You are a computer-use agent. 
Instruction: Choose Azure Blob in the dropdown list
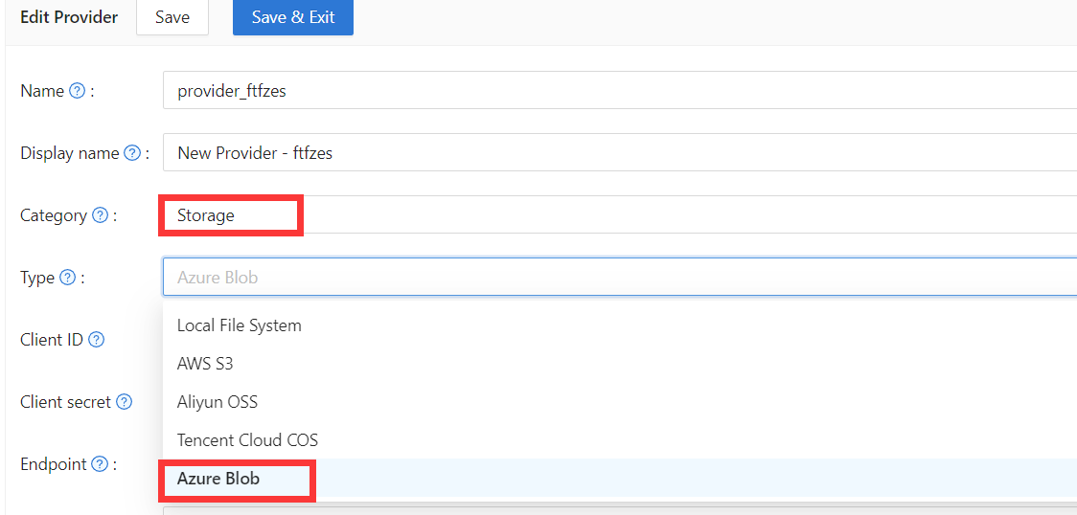(x=218, y=479)
